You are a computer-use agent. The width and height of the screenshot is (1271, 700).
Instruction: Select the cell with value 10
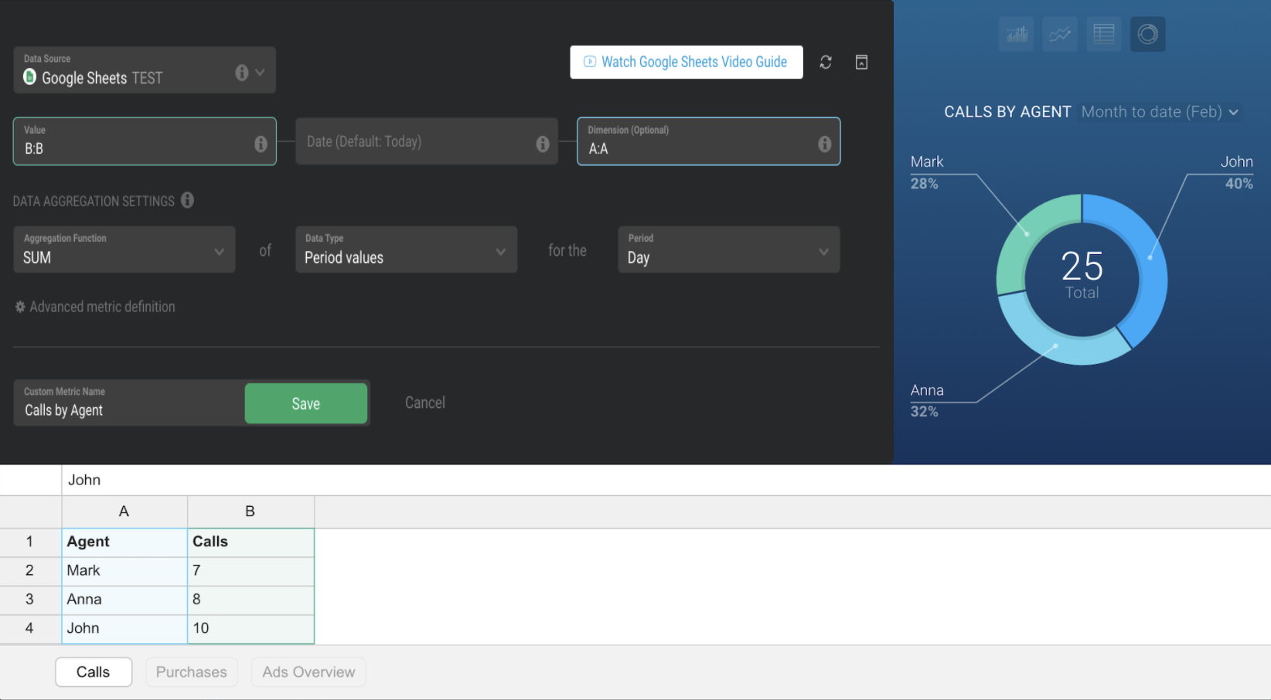coord(250,629)
